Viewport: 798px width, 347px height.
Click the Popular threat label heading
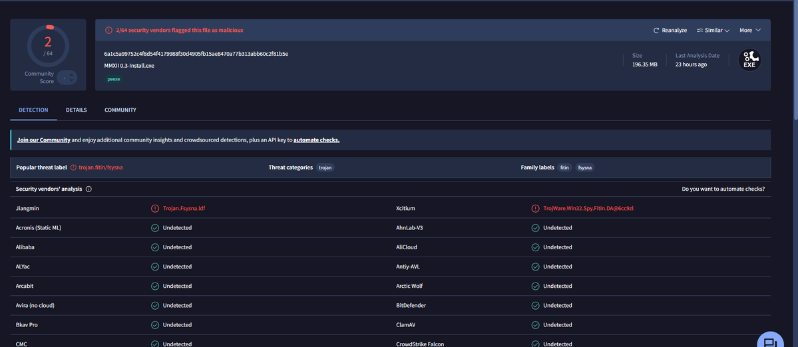[x=41, y=167]
